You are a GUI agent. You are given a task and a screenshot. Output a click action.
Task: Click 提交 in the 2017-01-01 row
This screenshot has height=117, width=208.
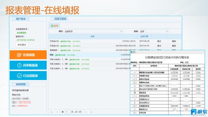pos(159,46)
